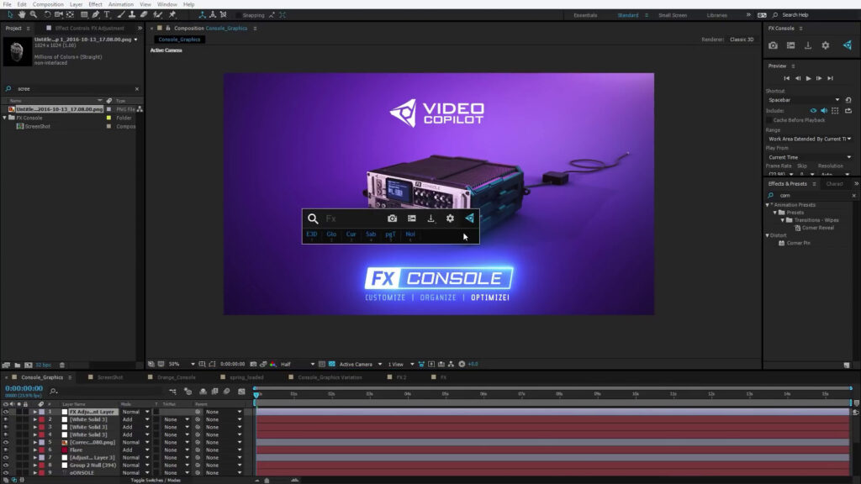The width and height of the screenshot is (861, 484).
Task: Open the blend mode dropdown showing Add for White Solid 3
Action: (x=133, y=419)
